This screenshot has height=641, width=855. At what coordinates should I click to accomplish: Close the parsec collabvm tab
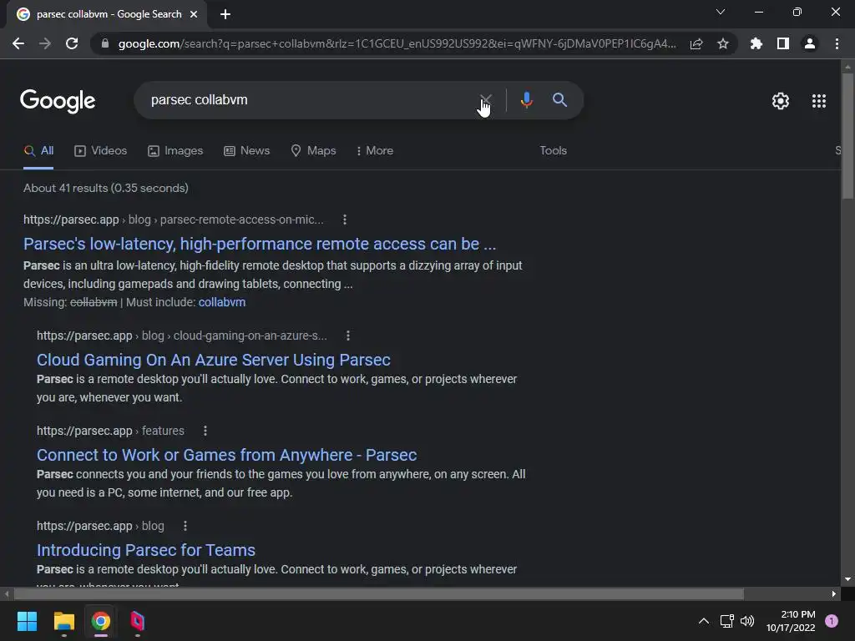(194, 14)
